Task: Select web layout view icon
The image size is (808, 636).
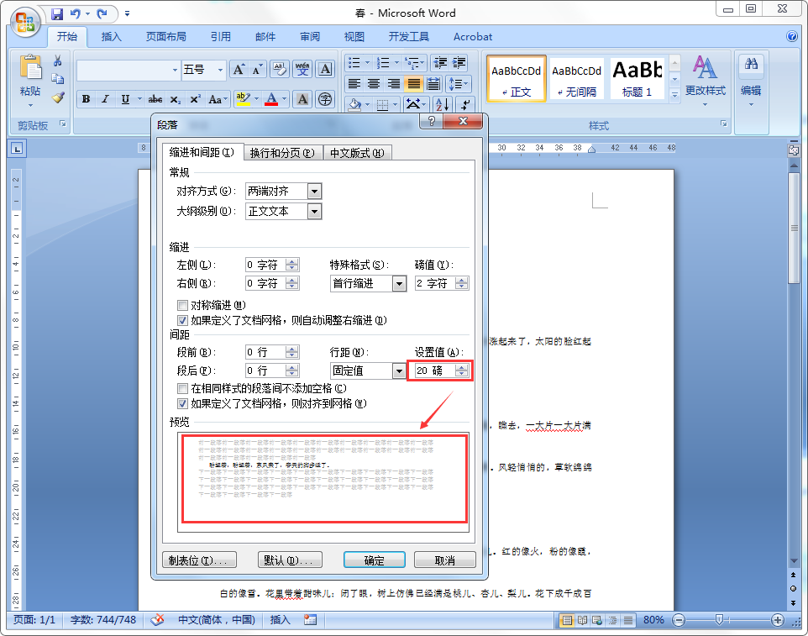Action: tap(597, 620)
